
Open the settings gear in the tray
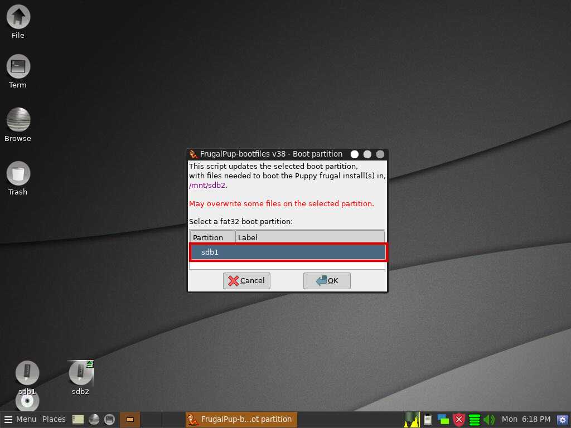coord(562,420)
